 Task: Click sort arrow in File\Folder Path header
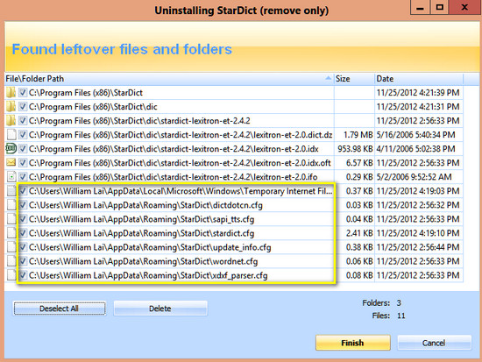click(x=329, y=78)
